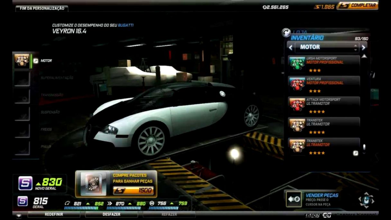Click the left chevron beside the Motor selector

pos(291,47)
